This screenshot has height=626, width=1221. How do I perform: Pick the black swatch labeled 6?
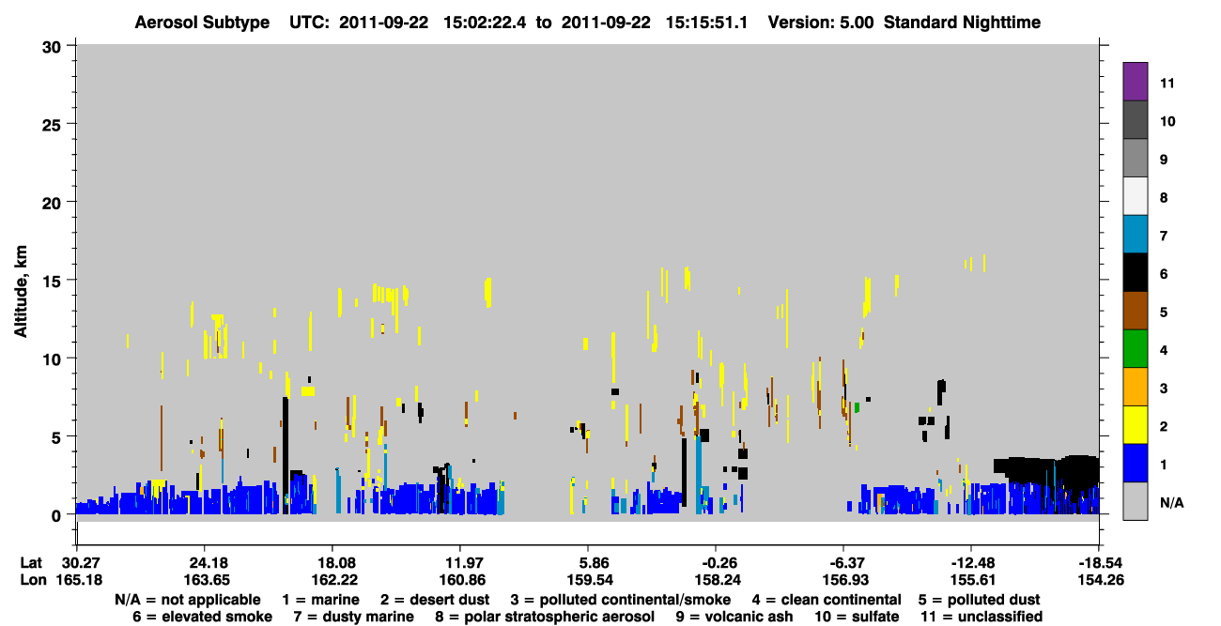point(1136,272)
